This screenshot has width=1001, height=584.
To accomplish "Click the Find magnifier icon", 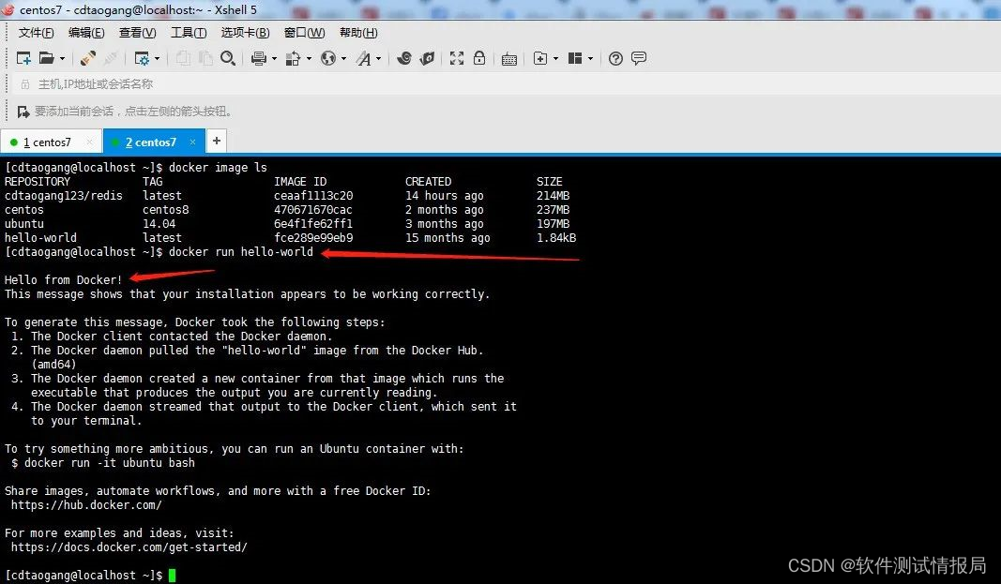I will [x=228, y=59].
